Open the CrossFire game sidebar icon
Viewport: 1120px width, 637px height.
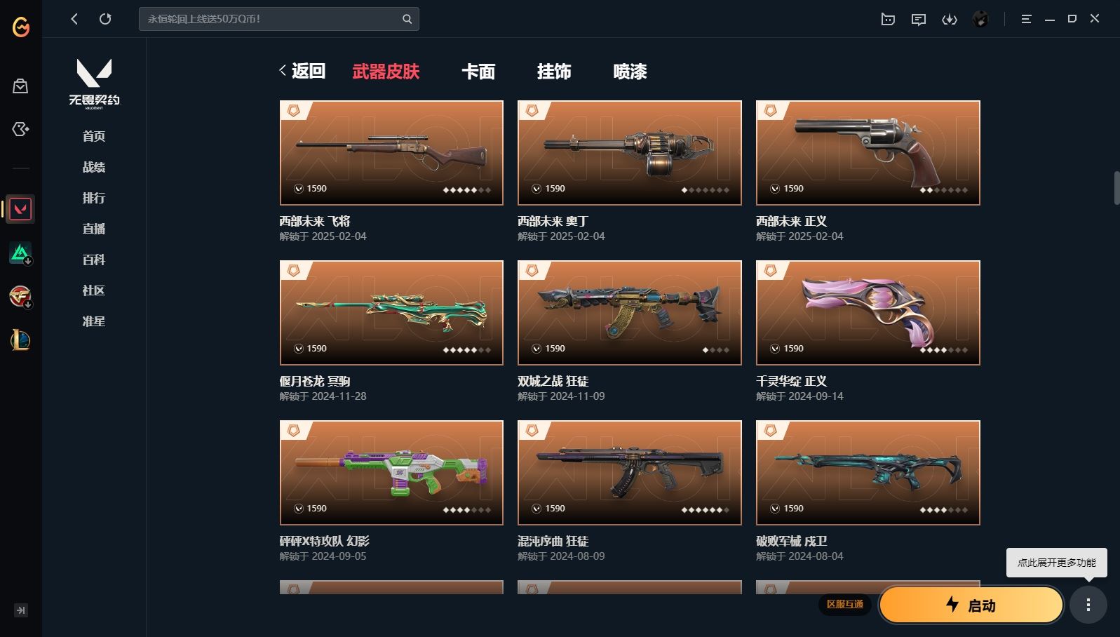pyautogui.click(x=20, y=296)
